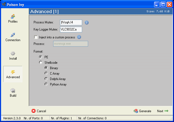Select the Python Array radio button
Image resolution: width=174 pixels, height=122 pixels.
pyautogui.click(x=46, y=84)
